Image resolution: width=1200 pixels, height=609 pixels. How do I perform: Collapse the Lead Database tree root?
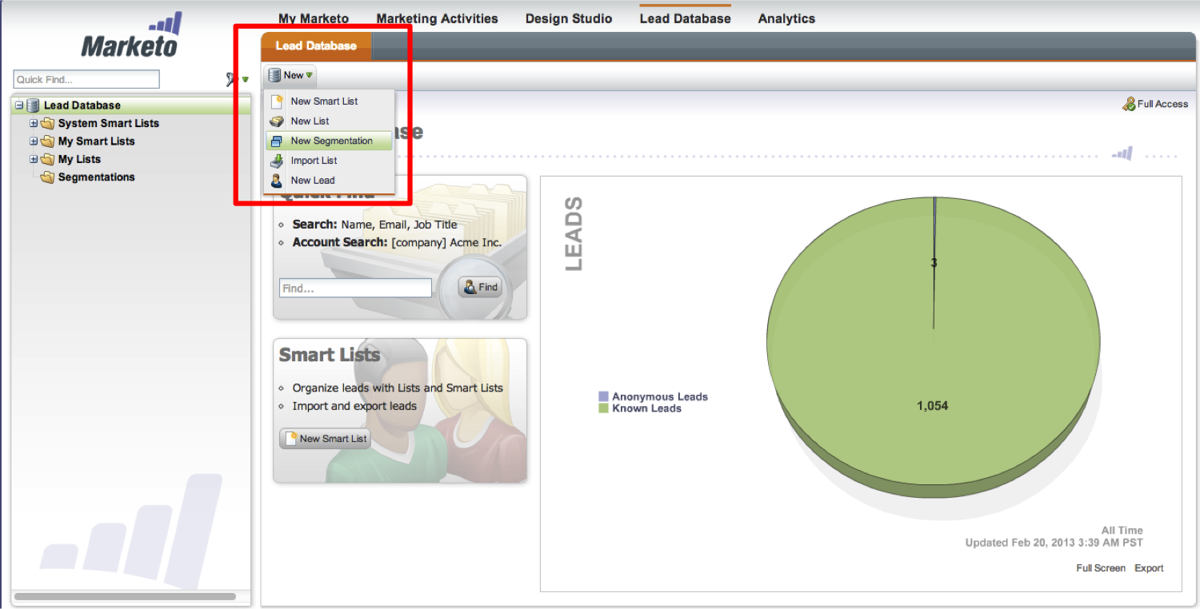pyautogui.click(x=19, y=105)
